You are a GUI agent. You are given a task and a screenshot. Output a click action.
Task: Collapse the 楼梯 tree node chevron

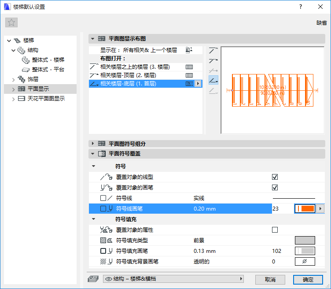click(x=9, y=41)
